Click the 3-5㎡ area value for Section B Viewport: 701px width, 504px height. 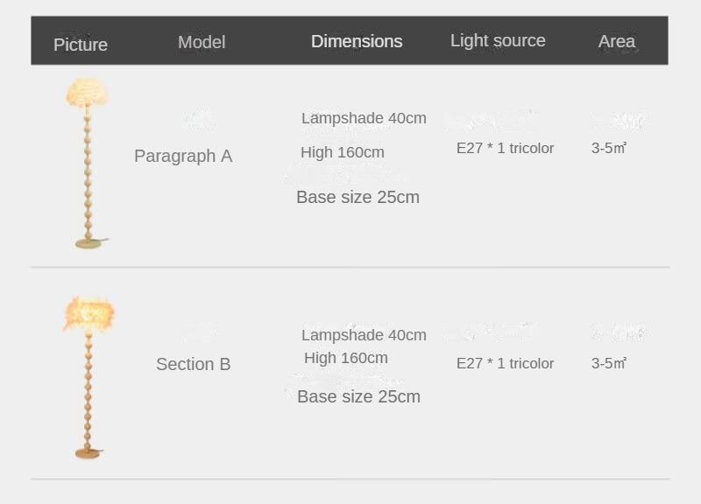pyautogui.click(x=609, y=363)
